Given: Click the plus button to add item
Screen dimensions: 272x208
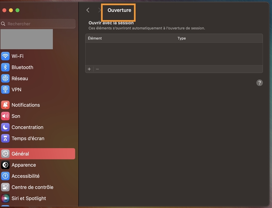Looking at the screenshot, I should [89, 69].
